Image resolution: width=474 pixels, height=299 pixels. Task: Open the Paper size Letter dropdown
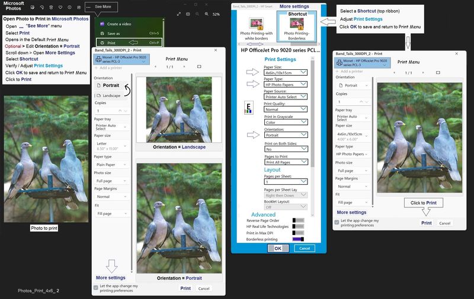(x=111, y=146)
